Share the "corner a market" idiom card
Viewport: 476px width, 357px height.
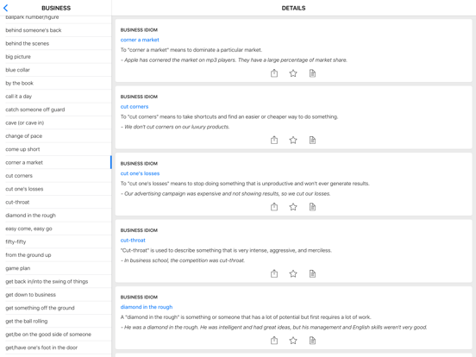pyautogui.click(x=274, y=73)
